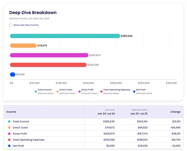187x151 pixels.
Task: Click the $96,622 selected dates cell
Action: pyautogui.click(x=143, y=128)
